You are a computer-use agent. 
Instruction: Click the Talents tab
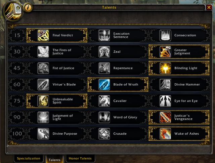tap(54, 160)
